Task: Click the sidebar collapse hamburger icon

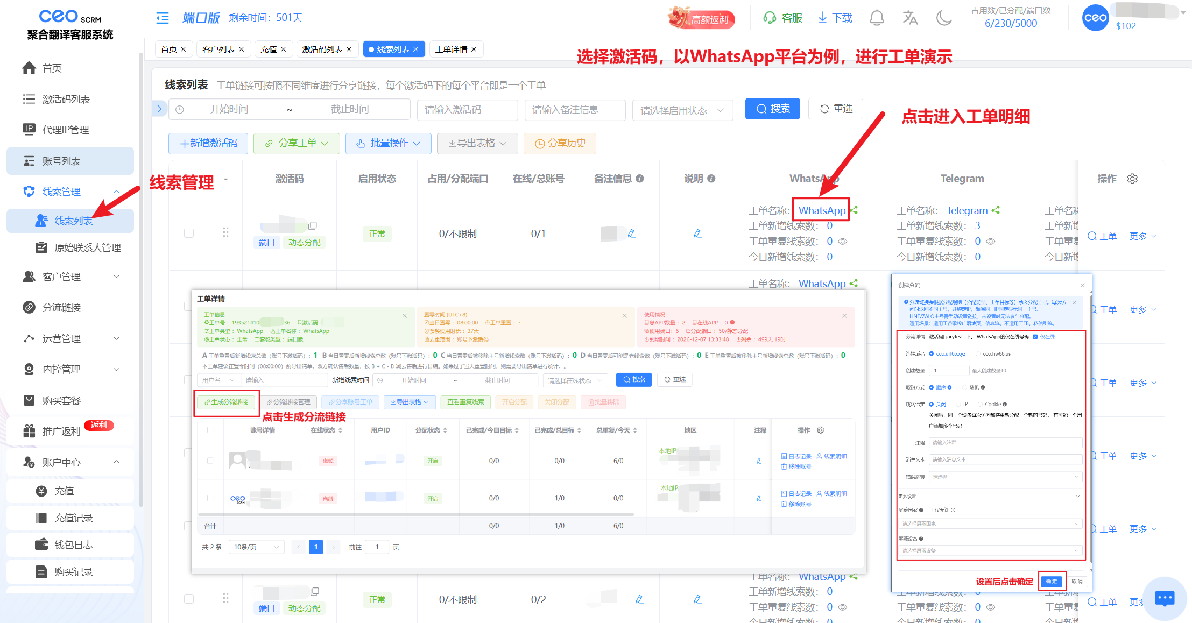Action: pyautogui.click(x=162, y=18)
